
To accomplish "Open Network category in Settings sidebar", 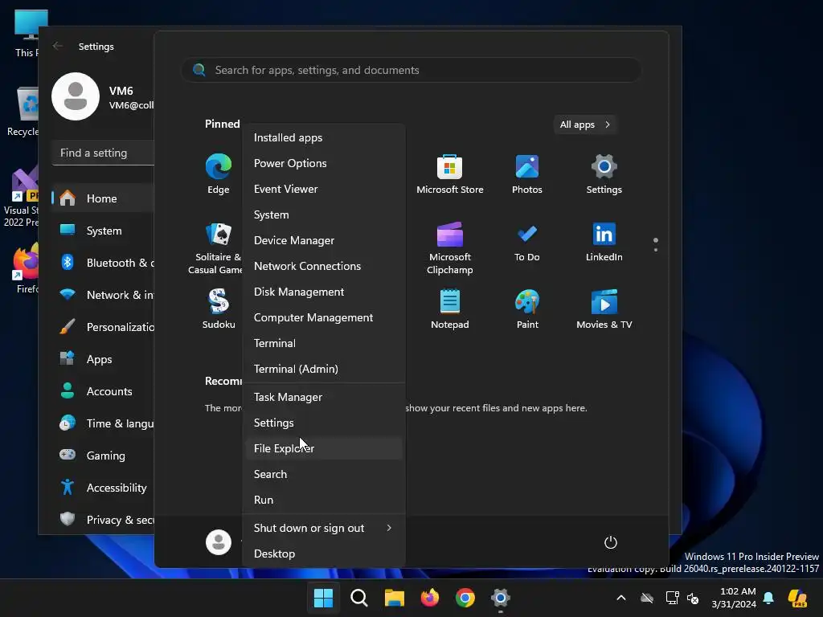I will pyautogui.click(x=103, y=295).
